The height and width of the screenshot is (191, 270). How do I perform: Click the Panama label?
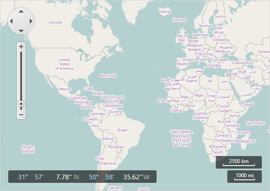click(x=88, y=107)
